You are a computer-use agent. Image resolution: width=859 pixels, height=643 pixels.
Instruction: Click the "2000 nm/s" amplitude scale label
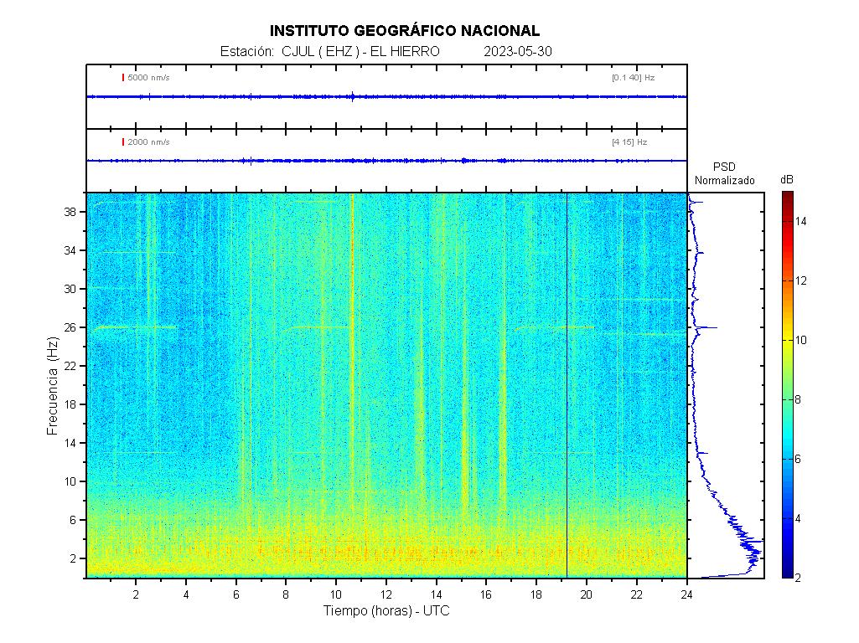click(x=148, y=142)
